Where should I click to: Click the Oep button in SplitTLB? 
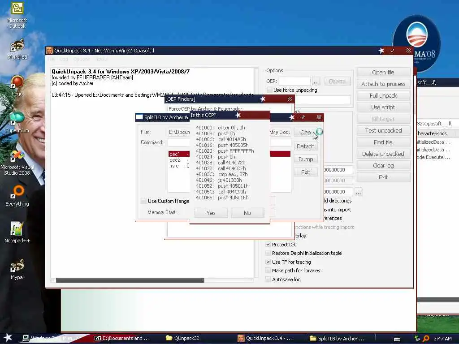click(x=306, y=133)
